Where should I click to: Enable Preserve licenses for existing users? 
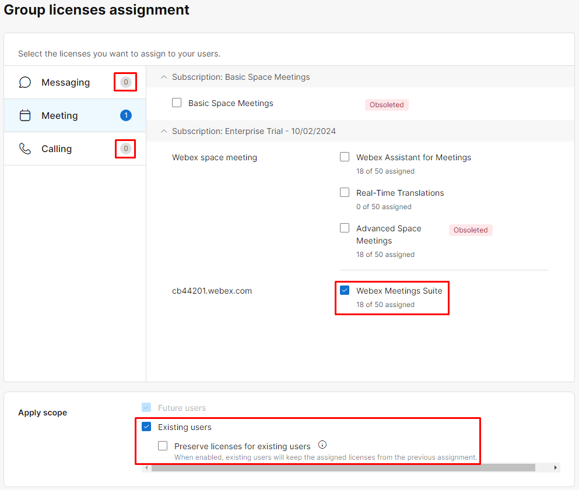pyautogui.click(x=163, y=446)
